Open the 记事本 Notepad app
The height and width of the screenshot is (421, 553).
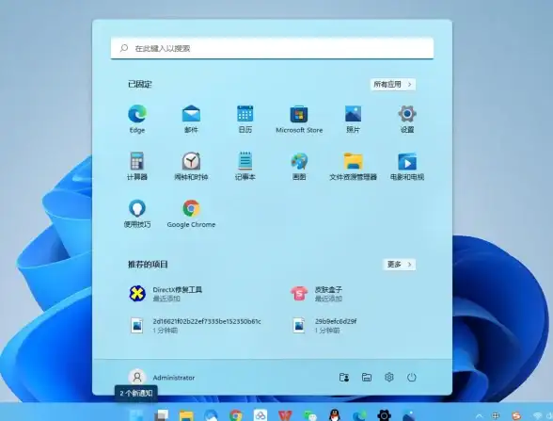coord(245,166)
